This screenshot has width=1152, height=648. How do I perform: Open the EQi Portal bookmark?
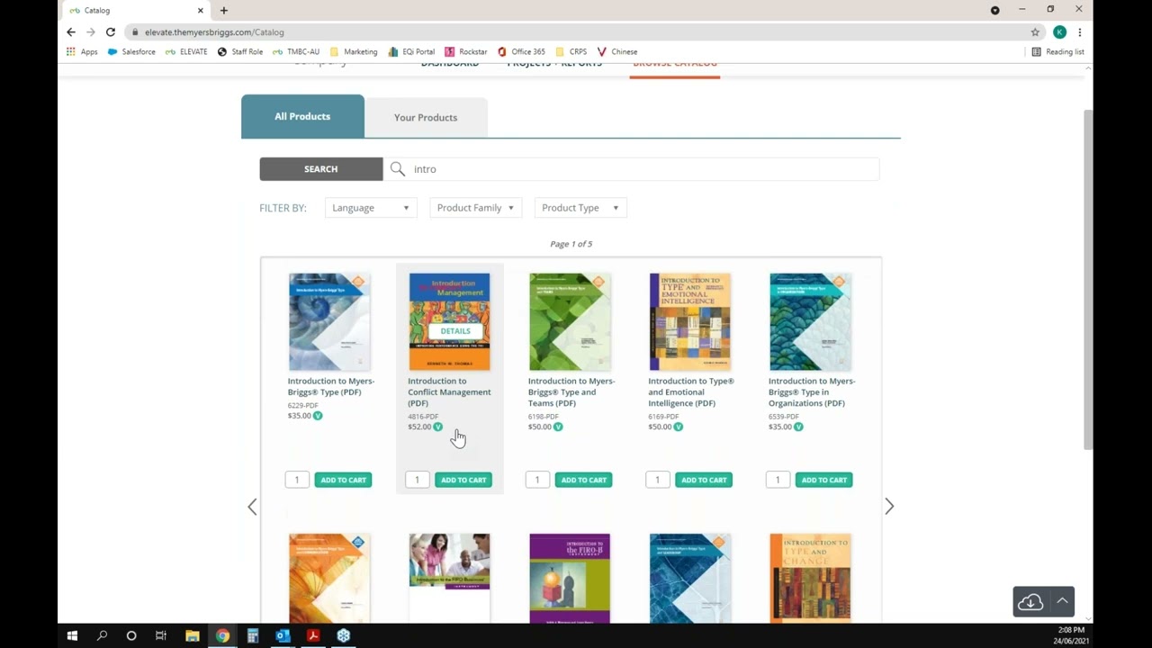(411, 51)
